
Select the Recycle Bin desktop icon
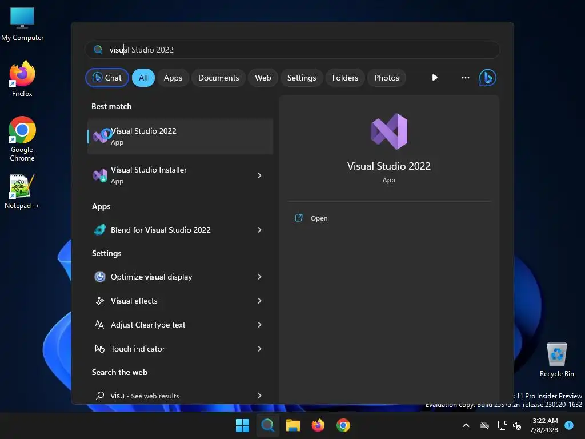[556, 359]
